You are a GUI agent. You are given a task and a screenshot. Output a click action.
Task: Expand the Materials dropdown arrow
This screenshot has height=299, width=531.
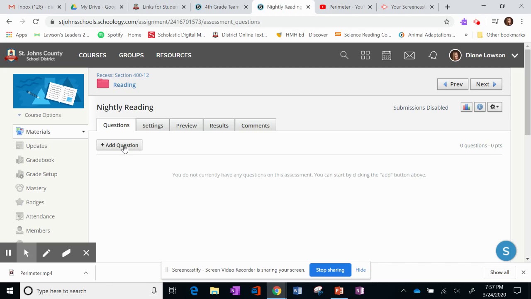coord(83,132)
